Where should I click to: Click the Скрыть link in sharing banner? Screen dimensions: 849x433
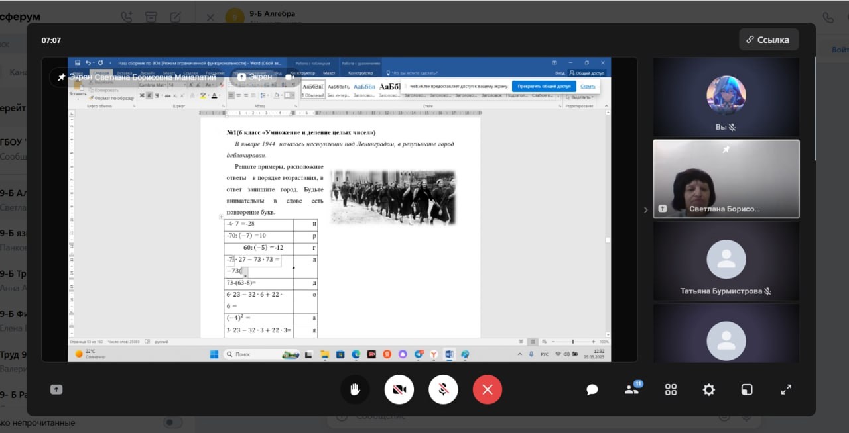(x=588, y=86)
